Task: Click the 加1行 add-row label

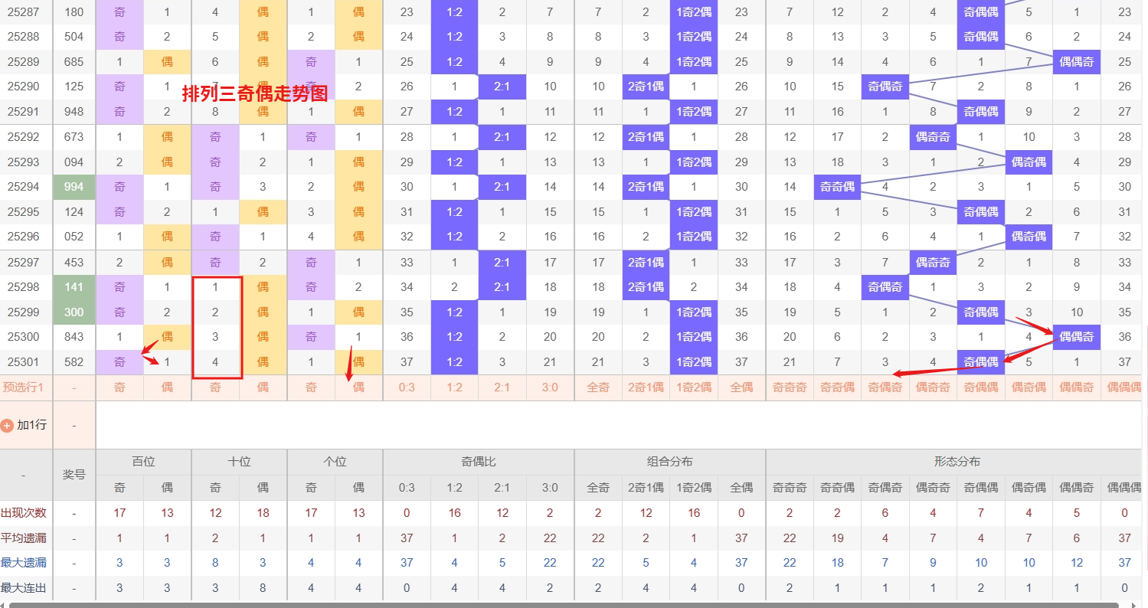Action: click(32, 425)
